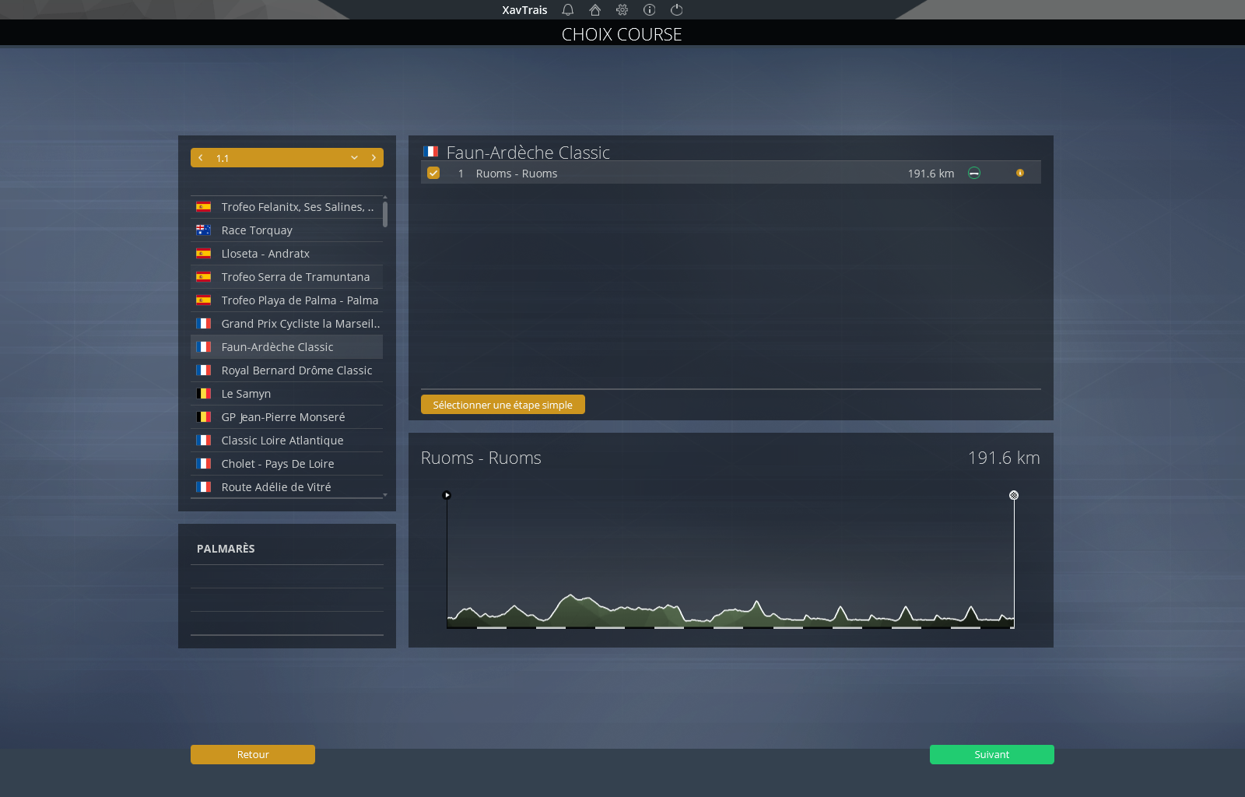Select Trofeo Playa de Palma - Palma
The image size is (1245, 797).
pos(286,300)
